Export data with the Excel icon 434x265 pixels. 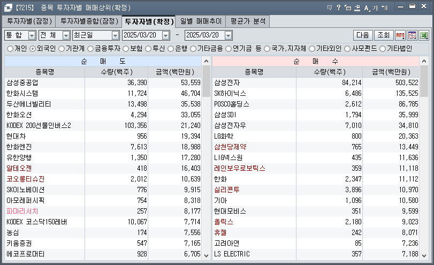[x=424, y=35]
